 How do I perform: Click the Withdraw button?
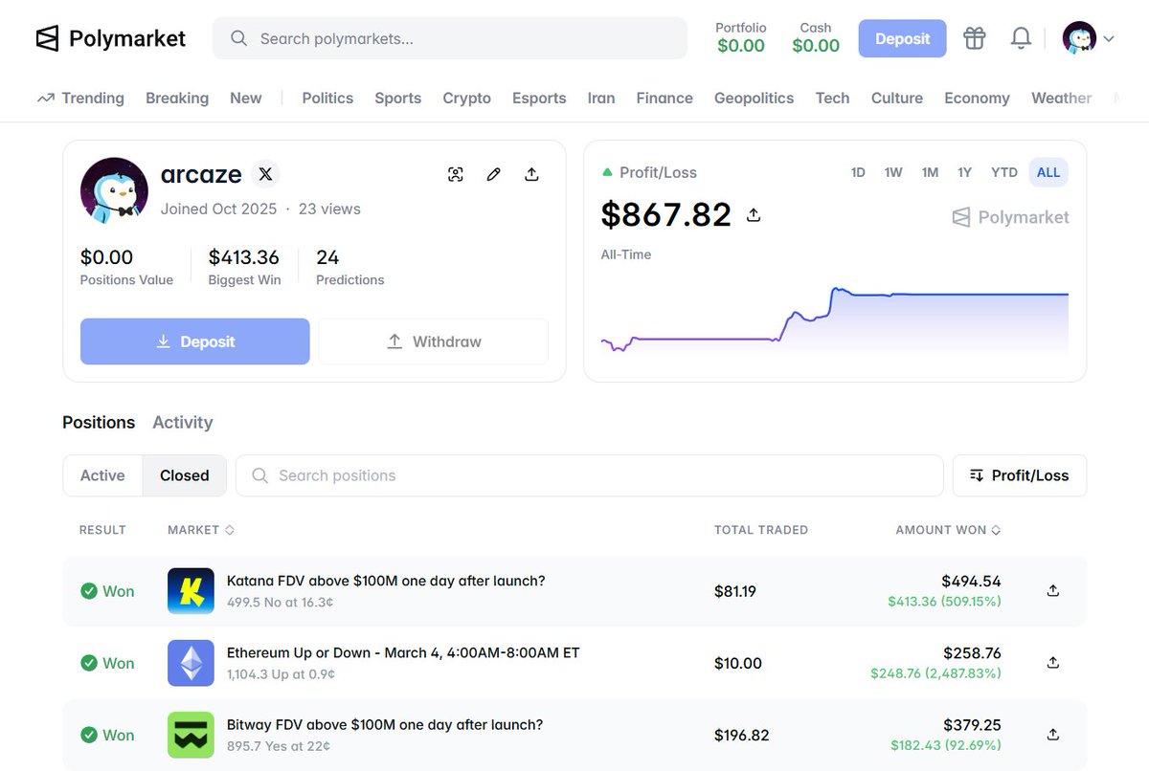[434, 341]
